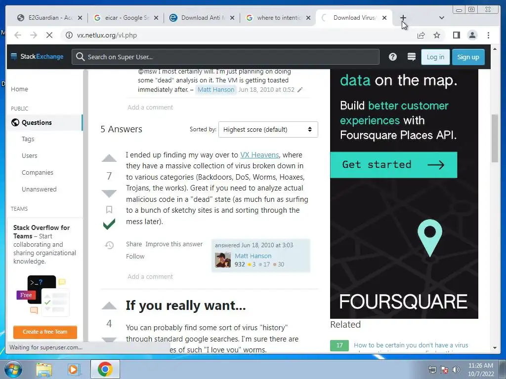Screen dimensions: 506x379
Task: Show activity history of the accepted answer
Action: click(109, 245)
